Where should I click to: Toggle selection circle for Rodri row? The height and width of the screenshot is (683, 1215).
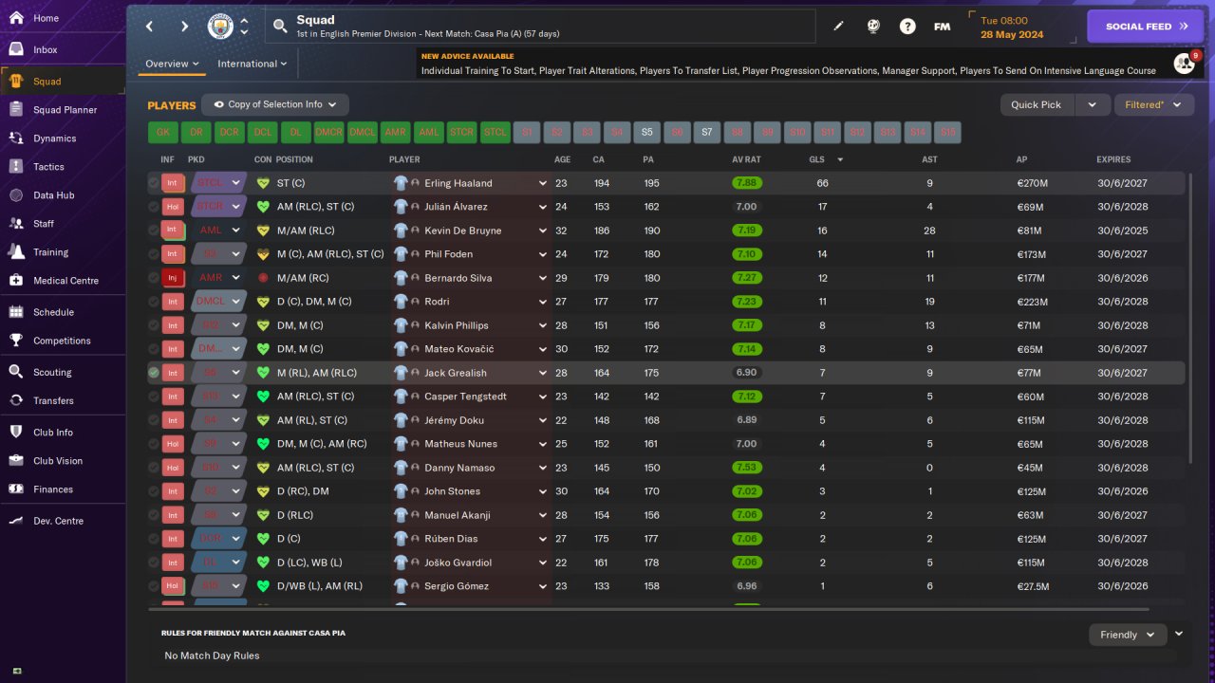click(154, 302)
